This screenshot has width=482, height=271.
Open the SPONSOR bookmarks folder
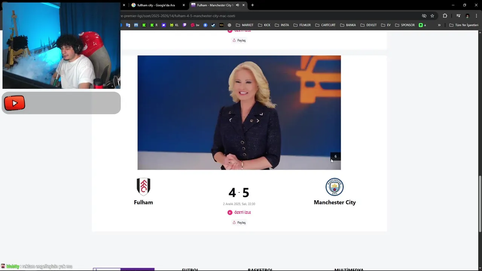[x=405, y=25]
